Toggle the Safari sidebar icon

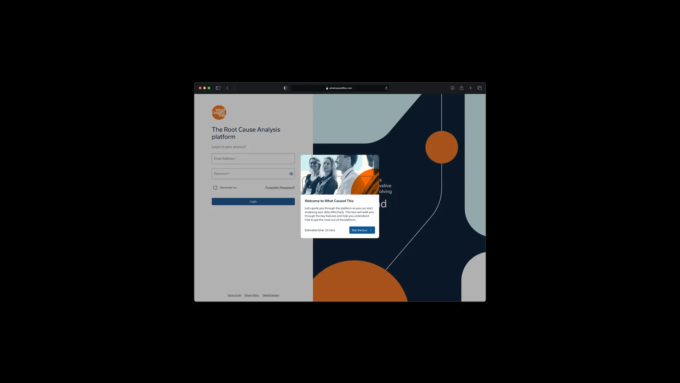pos(218,88)
